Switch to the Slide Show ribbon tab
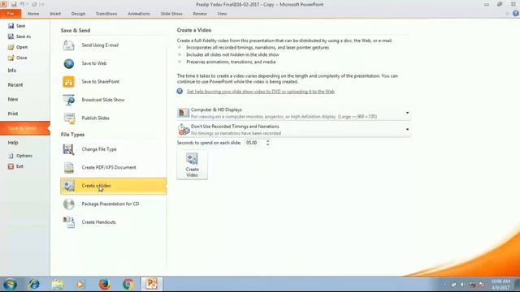This screenshot has height=292, width=520. (x=171, y=14)
